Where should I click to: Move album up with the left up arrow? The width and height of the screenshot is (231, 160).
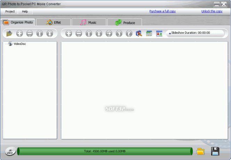point(40,33)
